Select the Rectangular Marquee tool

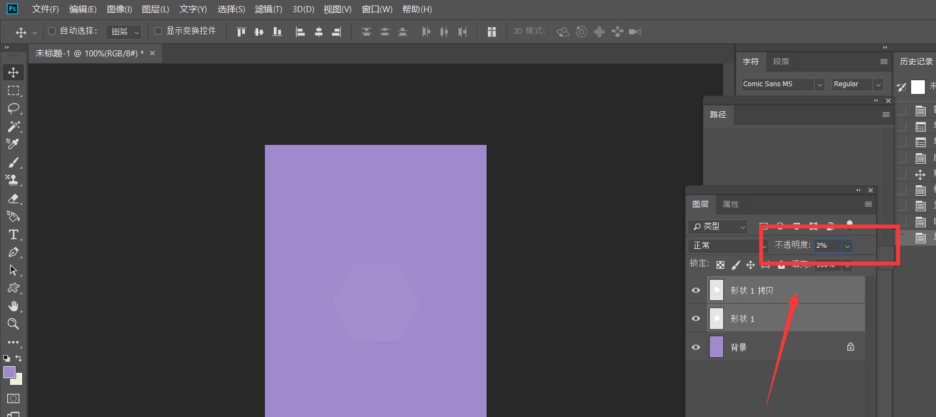coord(13,91)
